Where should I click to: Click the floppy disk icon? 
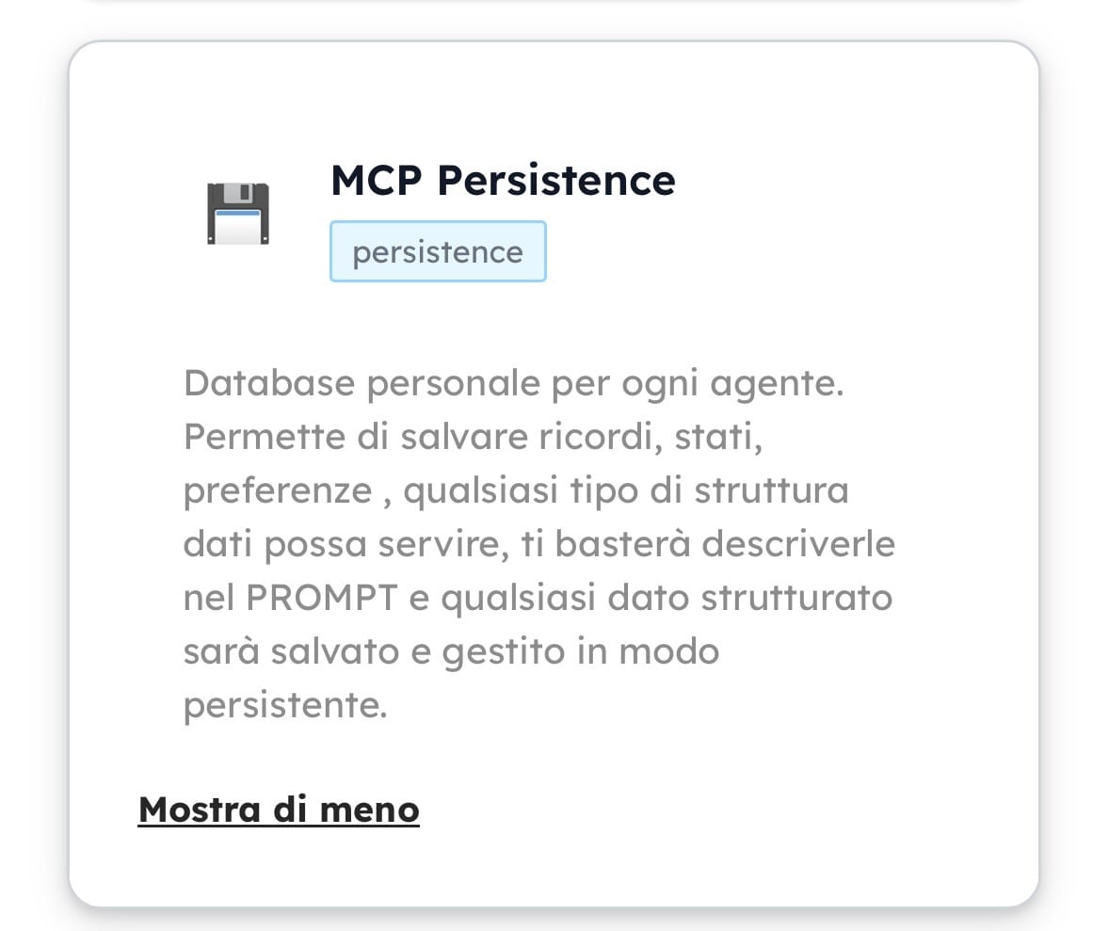click(237, 215)
